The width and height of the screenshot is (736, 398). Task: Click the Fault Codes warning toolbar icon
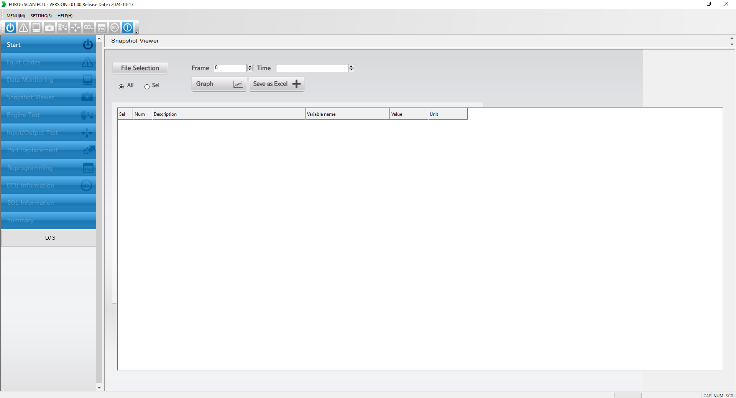[x=23, y=28]
